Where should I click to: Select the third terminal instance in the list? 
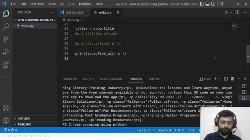pos(244,98)
